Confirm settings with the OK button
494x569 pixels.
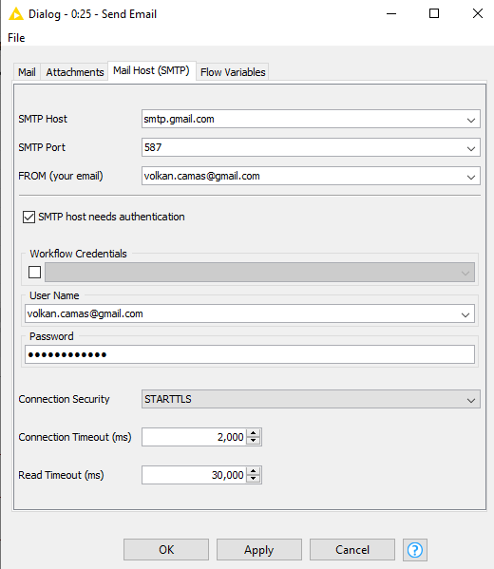[166, 550]
